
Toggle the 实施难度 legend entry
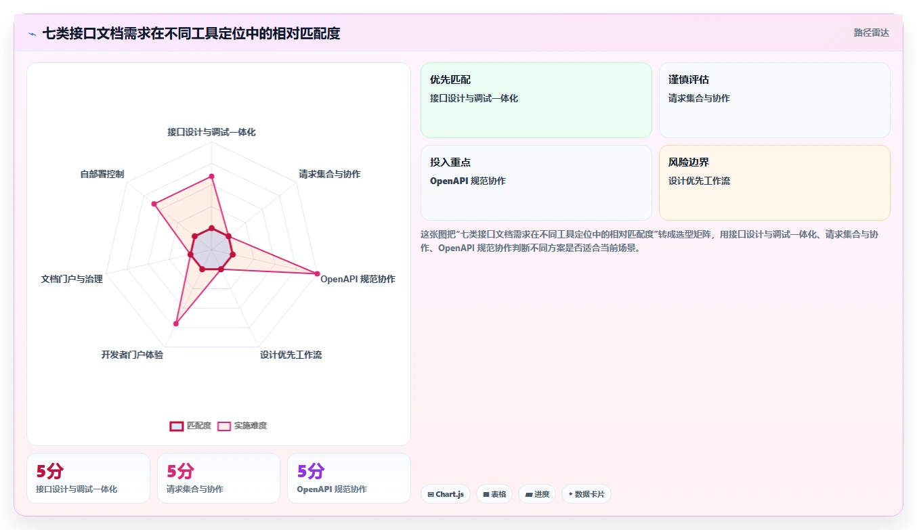[x=242, y=426]
